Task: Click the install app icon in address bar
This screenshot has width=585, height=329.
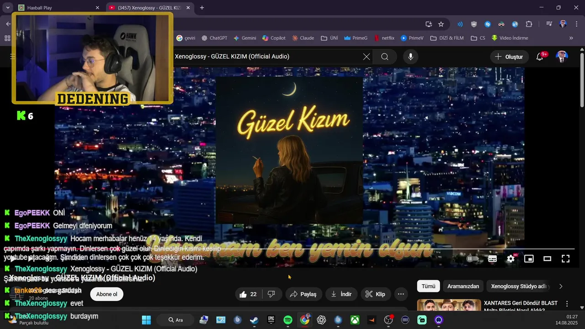Action: (428, 24)
